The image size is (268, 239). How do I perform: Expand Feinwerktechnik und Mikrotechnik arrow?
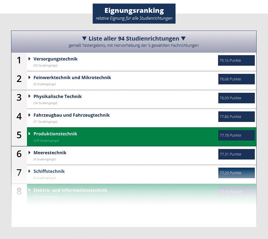click(29, 77)
